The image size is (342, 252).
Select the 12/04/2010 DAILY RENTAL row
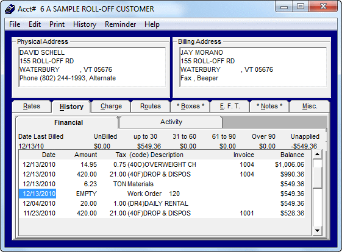[162, 203]
